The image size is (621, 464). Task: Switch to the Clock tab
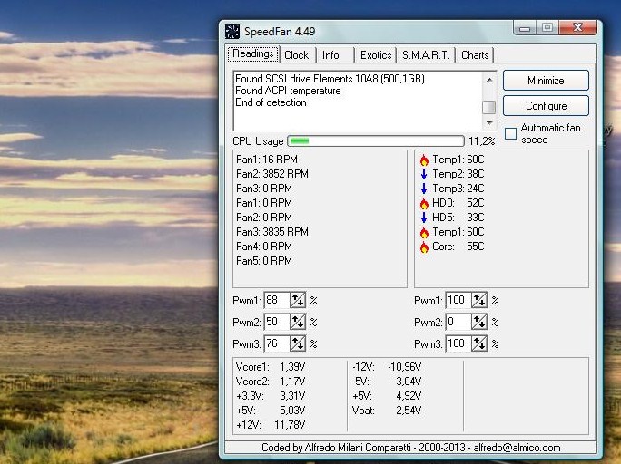pos(296,55)
